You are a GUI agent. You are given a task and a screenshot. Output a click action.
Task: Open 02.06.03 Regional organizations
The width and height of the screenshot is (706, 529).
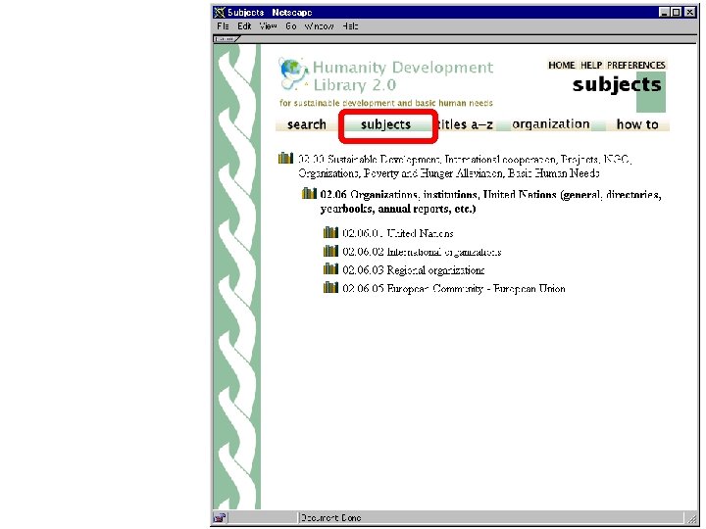coord(414,270)
